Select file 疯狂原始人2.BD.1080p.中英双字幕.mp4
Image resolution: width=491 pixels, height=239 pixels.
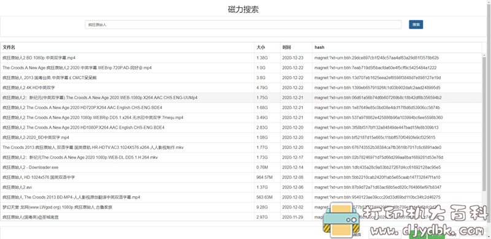(x=39, y=58)
